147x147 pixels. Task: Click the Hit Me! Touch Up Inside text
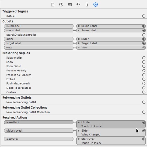[91, 126]
